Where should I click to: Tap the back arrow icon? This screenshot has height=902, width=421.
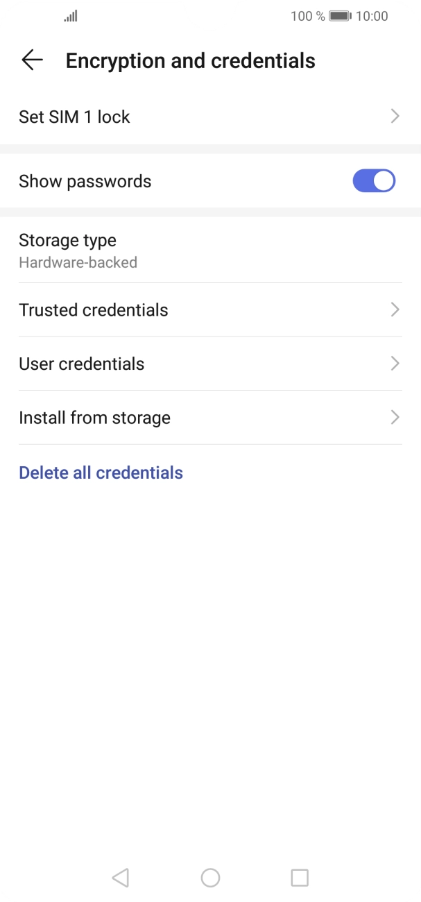pos(32,60)
